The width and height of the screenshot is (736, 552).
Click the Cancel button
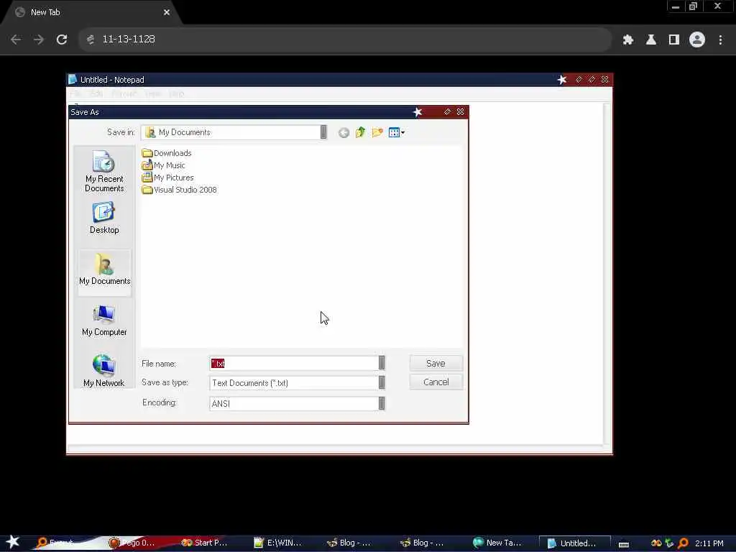click(436, 382)
